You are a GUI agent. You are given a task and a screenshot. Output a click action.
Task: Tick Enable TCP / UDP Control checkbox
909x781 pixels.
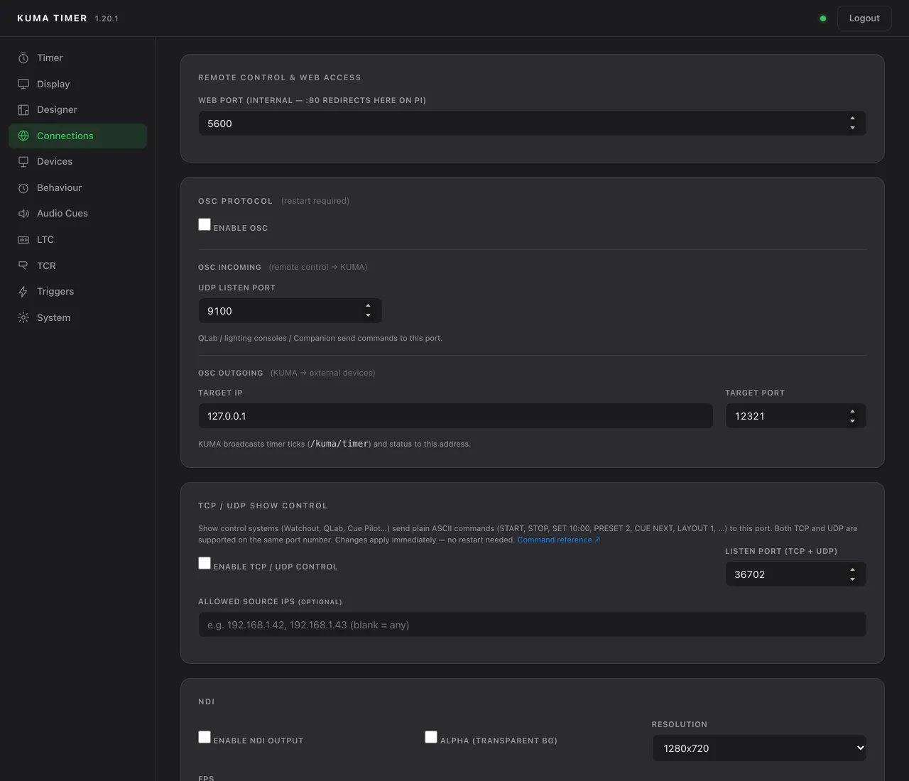click(205, 563)
